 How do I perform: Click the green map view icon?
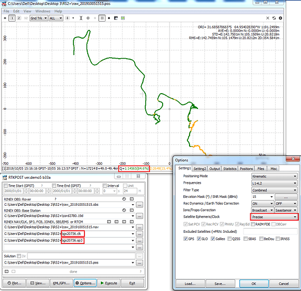click(123, 18)
